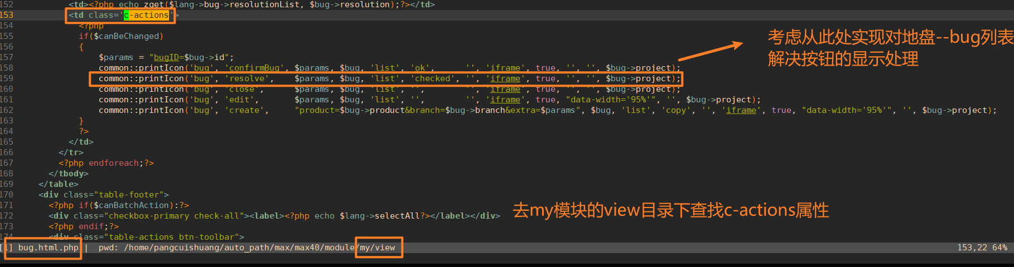Click 'iframe' on the create line
The width and height of the screenshot is (1014, 267).
[x=741, y=110]
